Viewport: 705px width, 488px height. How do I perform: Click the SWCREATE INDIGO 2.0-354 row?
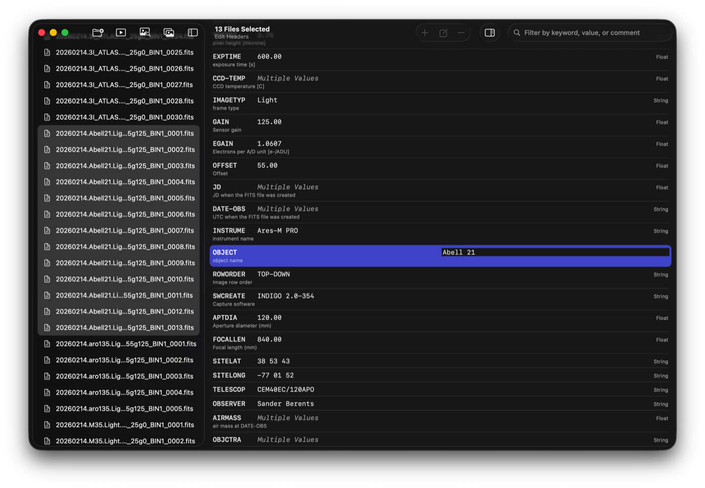[441, 299]
